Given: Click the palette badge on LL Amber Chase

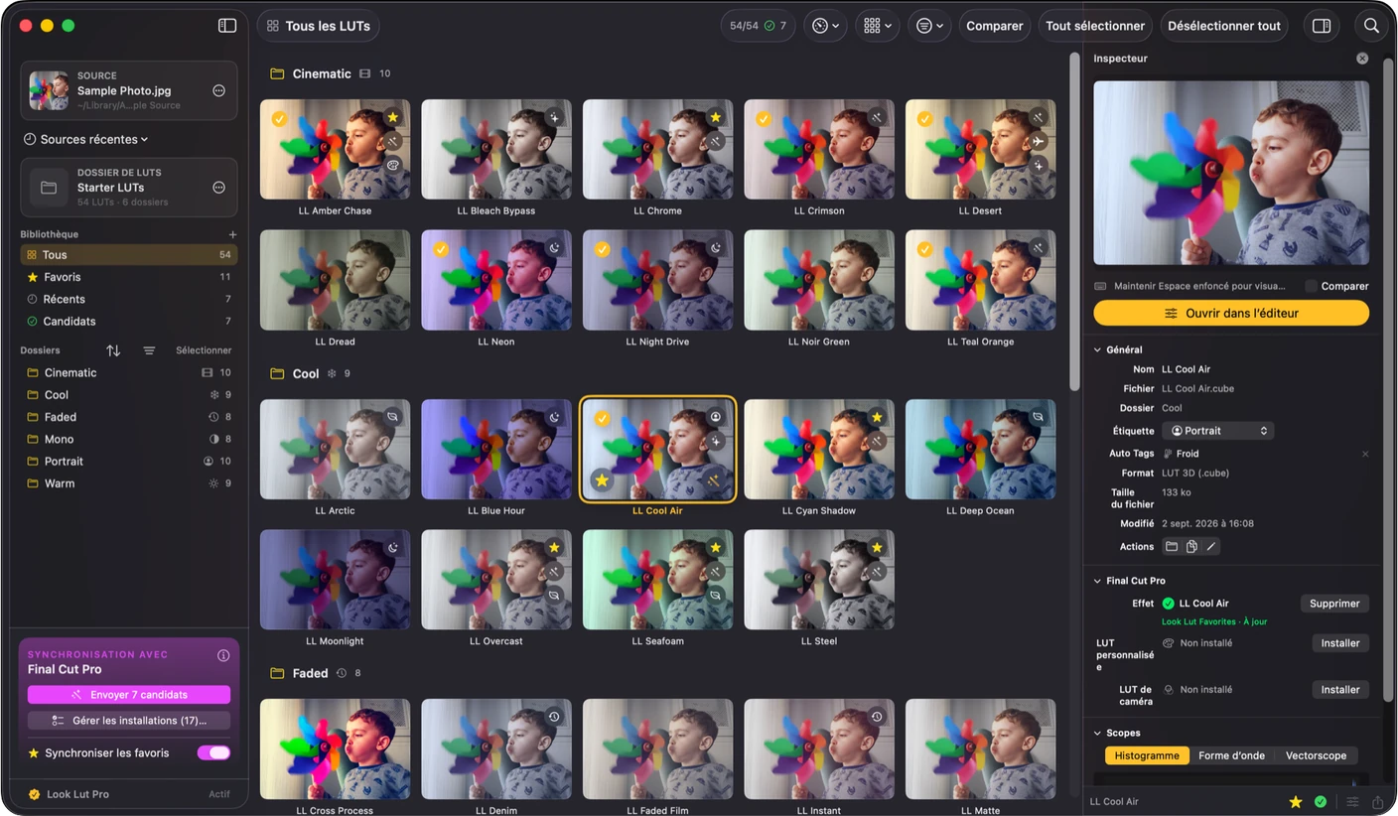Looking at the screenshot, I should coord(393,166).
